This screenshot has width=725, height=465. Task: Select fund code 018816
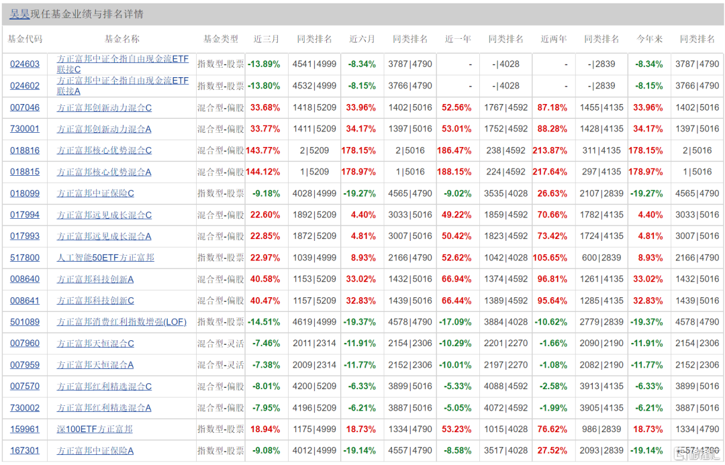click(x=25, y=151)
